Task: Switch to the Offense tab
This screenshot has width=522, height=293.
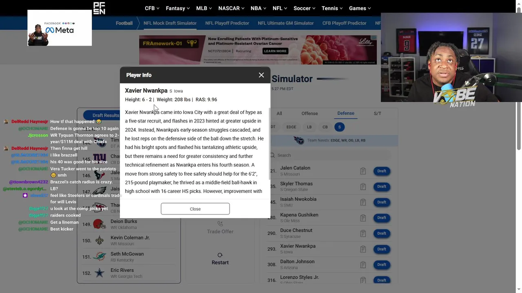Action: [310, 114]
